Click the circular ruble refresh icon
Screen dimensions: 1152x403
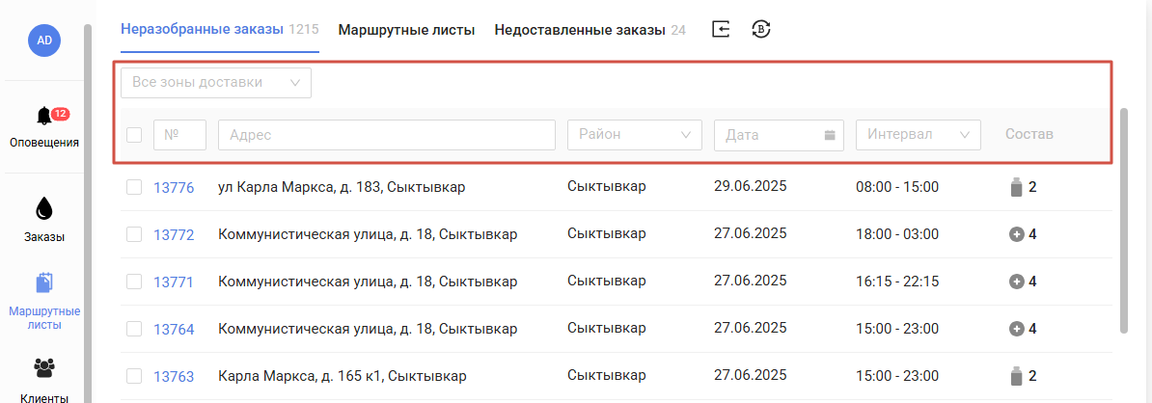point(761,29)
